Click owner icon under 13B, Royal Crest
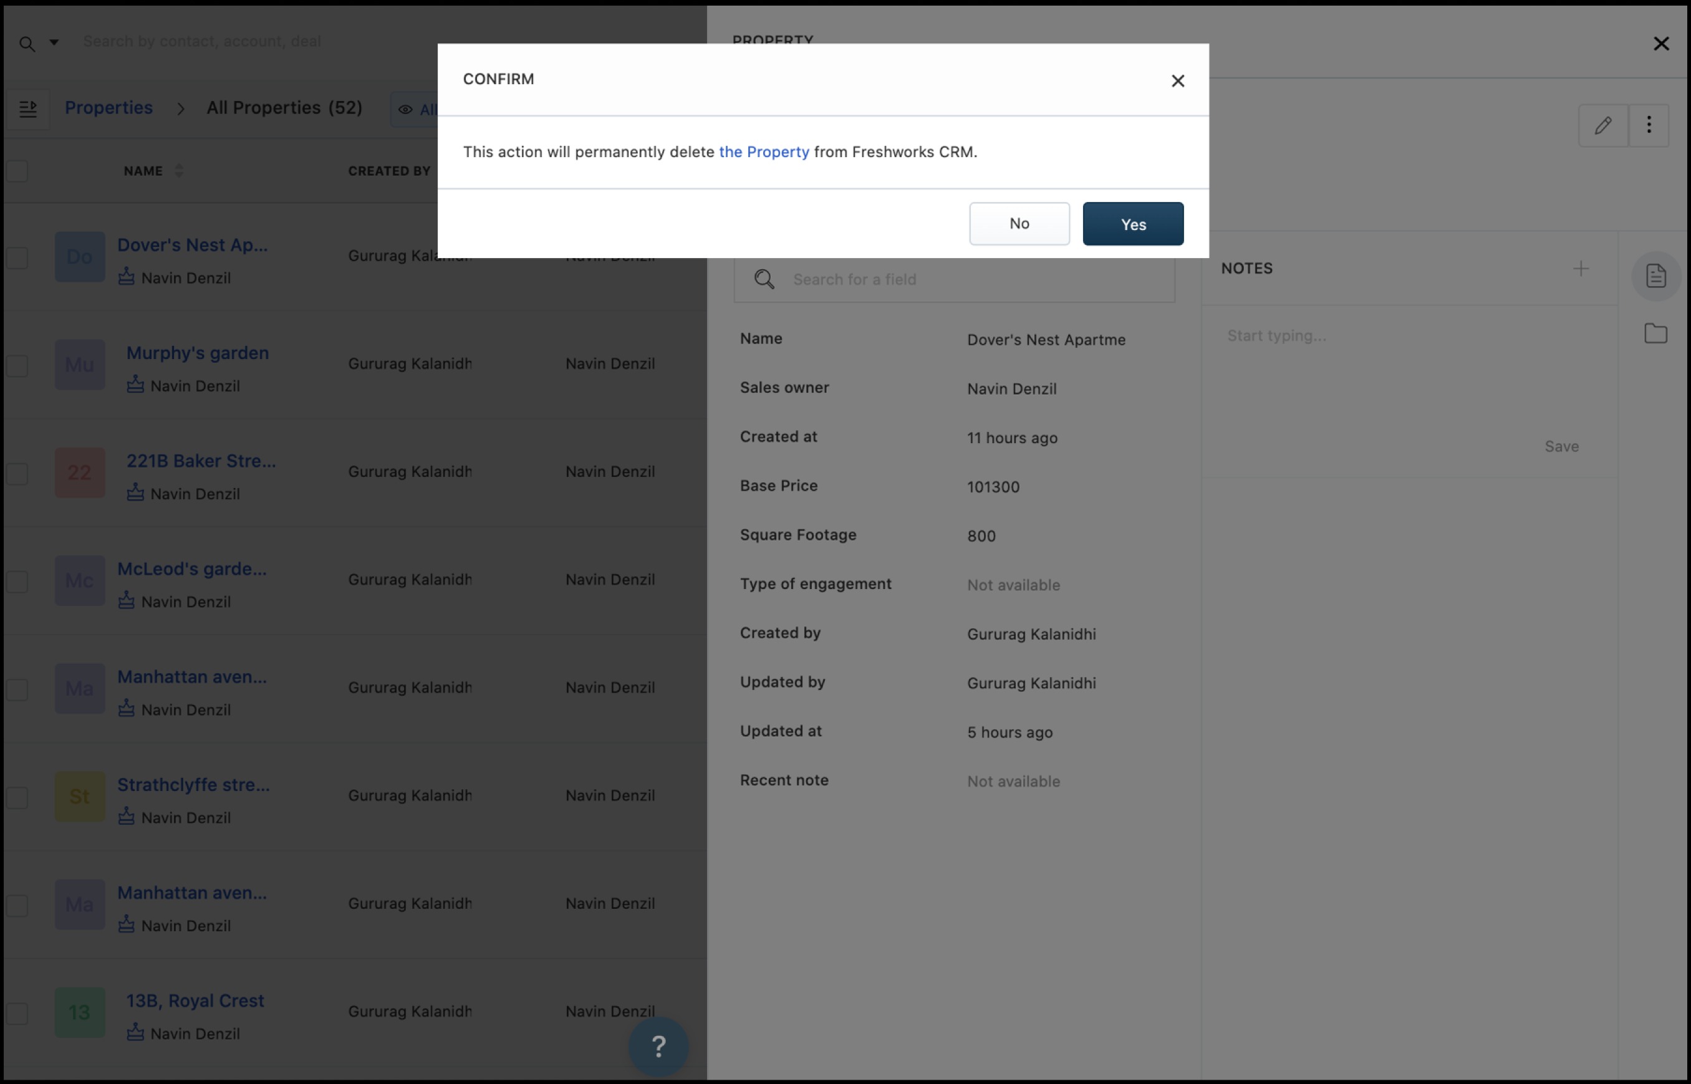Image resolution: width=1691 pixels, height=1084 pixels. click(x=135, y=1032)
